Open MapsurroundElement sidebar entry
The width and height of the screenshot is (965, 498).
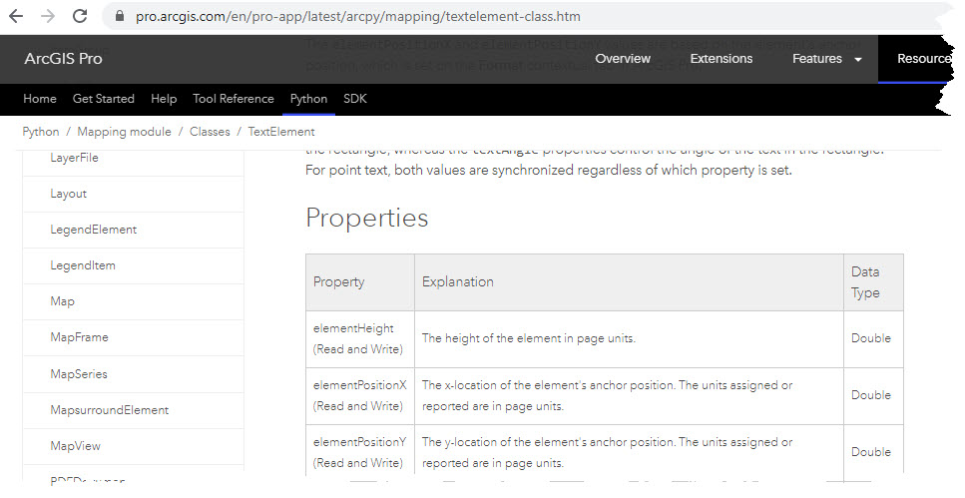(110, 410)
